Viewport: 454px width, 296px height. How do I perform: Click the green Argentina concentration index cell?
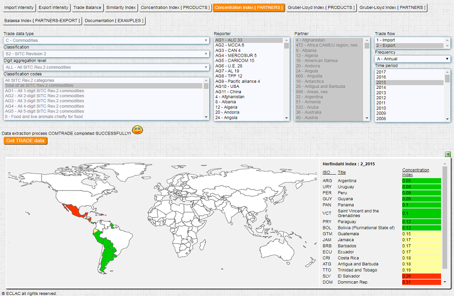pos(421,181)
